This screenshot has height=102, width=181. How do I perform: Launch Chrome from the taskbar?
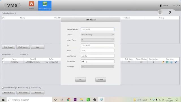68,100
